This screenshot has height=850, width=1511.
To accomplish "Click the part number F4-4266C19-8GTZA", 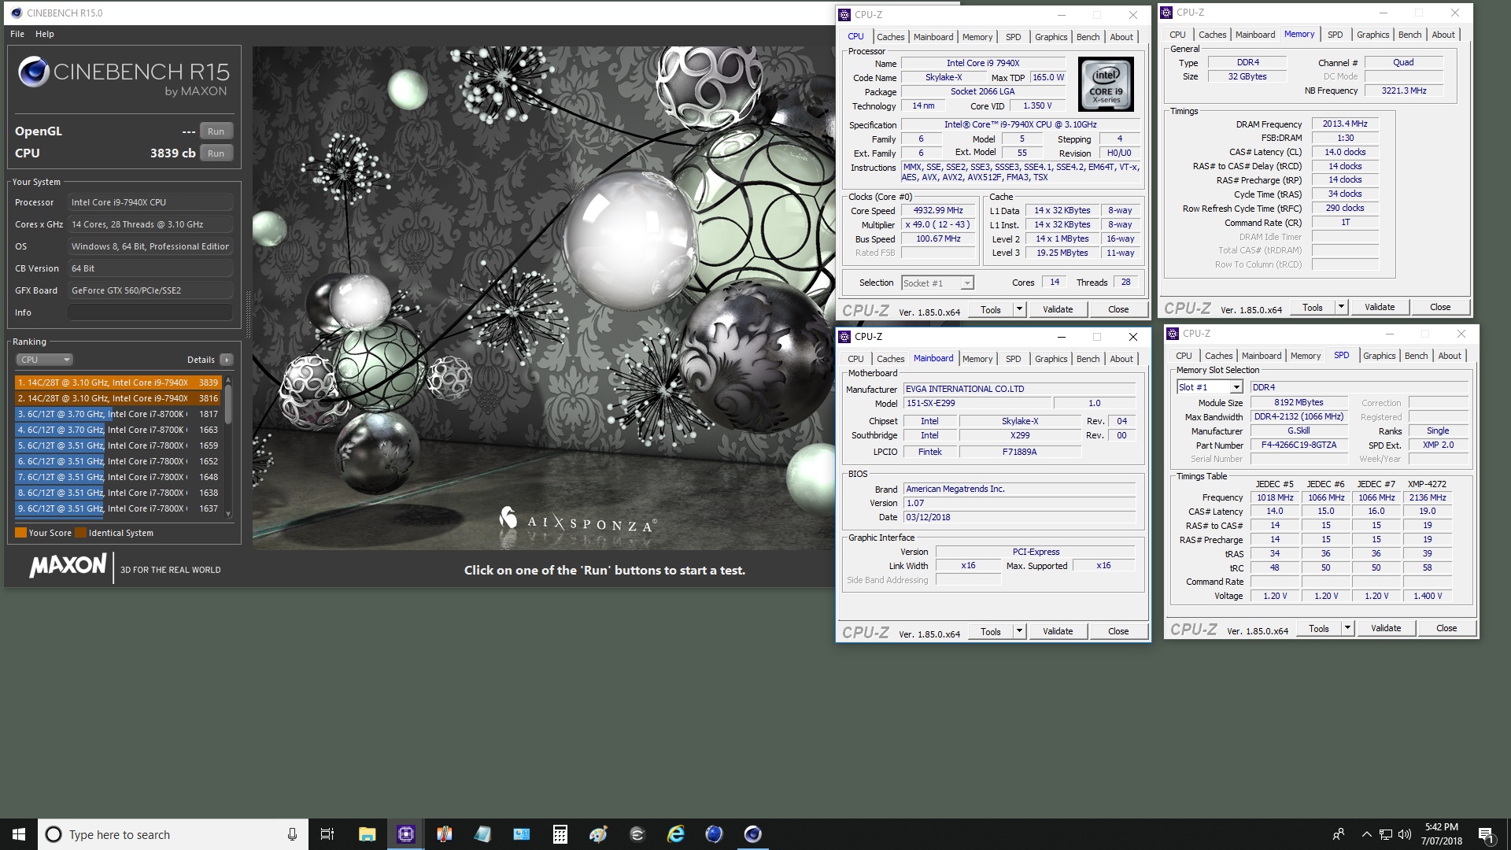I will [1299, 445].
